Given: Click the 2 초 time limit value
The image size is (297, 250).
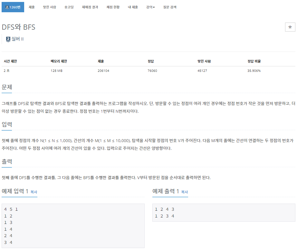Looking at the screenshot, I should [7, 71].
